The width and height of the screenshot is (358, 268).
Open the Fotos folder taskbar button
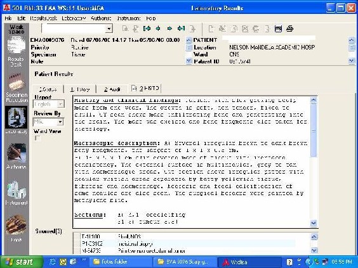(x=121, y=262)
